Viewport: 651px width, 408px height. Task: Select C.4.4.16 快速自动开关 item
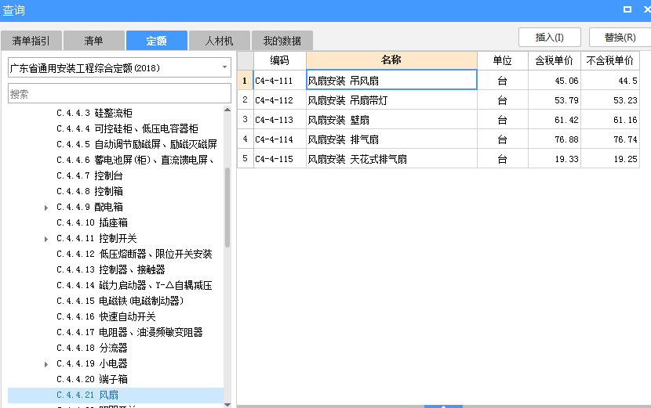[106, 316]
